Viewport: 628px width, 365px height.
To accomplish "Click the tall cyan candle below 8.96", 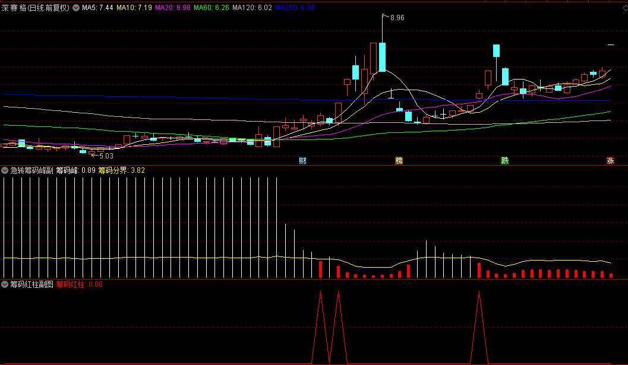I will click(382, 56).
